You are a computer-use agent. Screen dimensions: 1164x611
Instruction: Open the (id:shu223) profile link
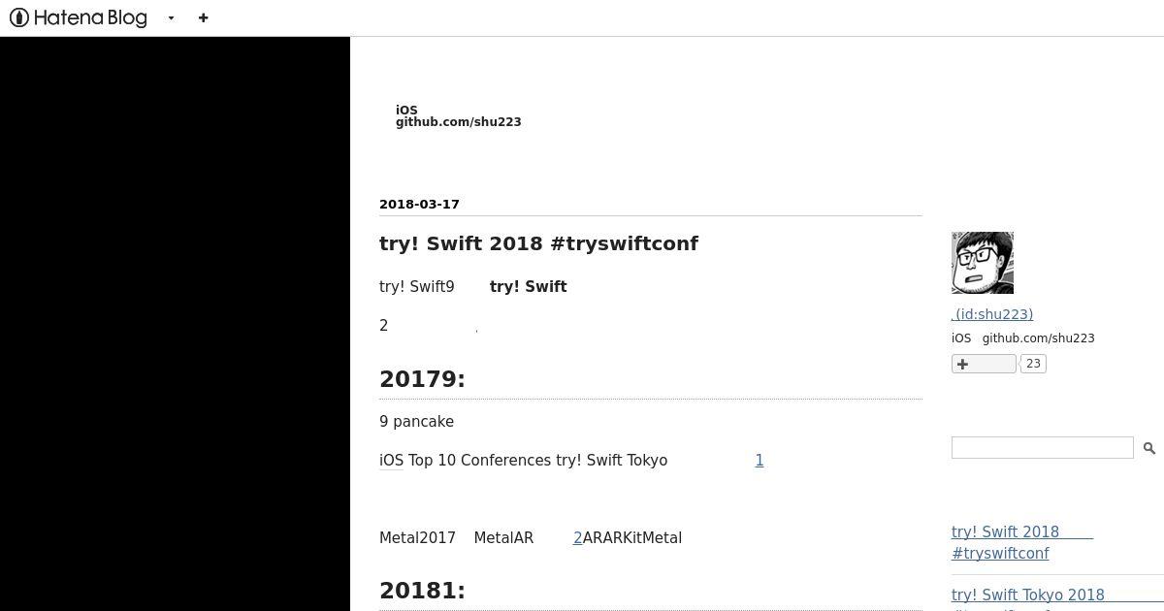click(x=992, y=314)
